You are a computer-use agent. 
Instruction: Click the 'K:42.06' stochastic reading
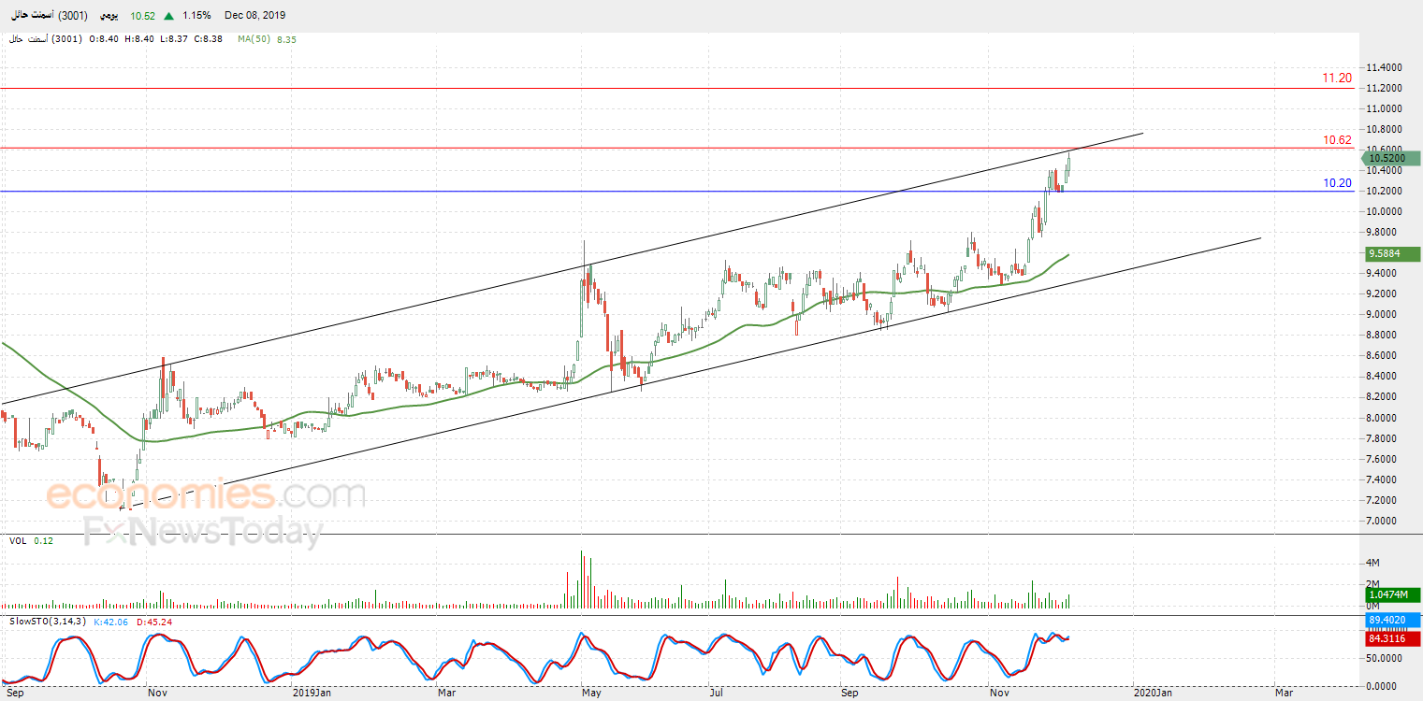[x=112, y=621]
